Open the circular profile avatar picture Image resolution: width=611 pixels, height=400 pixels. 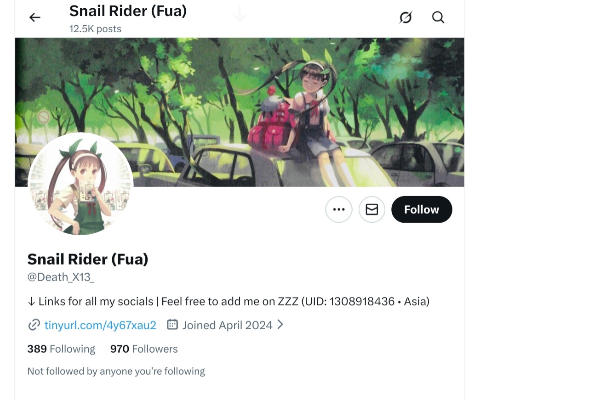tap(80, 184)
